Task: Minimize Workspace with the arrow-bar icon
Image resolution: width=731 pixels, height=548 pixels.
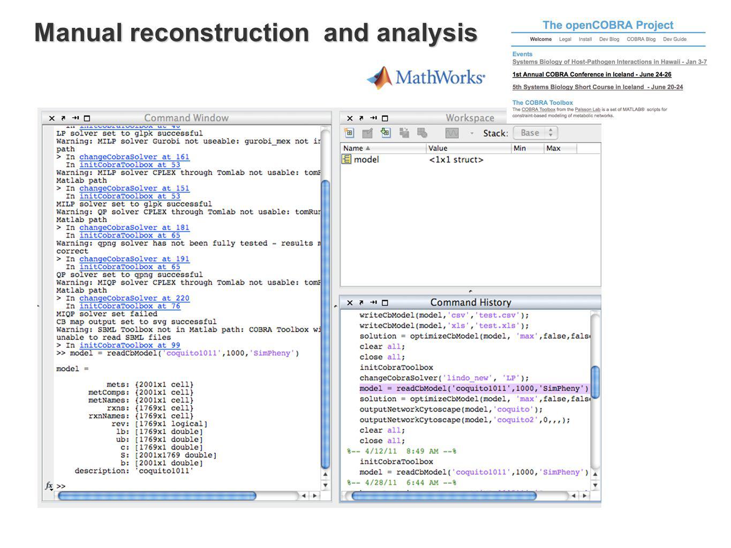Action: [x=373, y=118]
